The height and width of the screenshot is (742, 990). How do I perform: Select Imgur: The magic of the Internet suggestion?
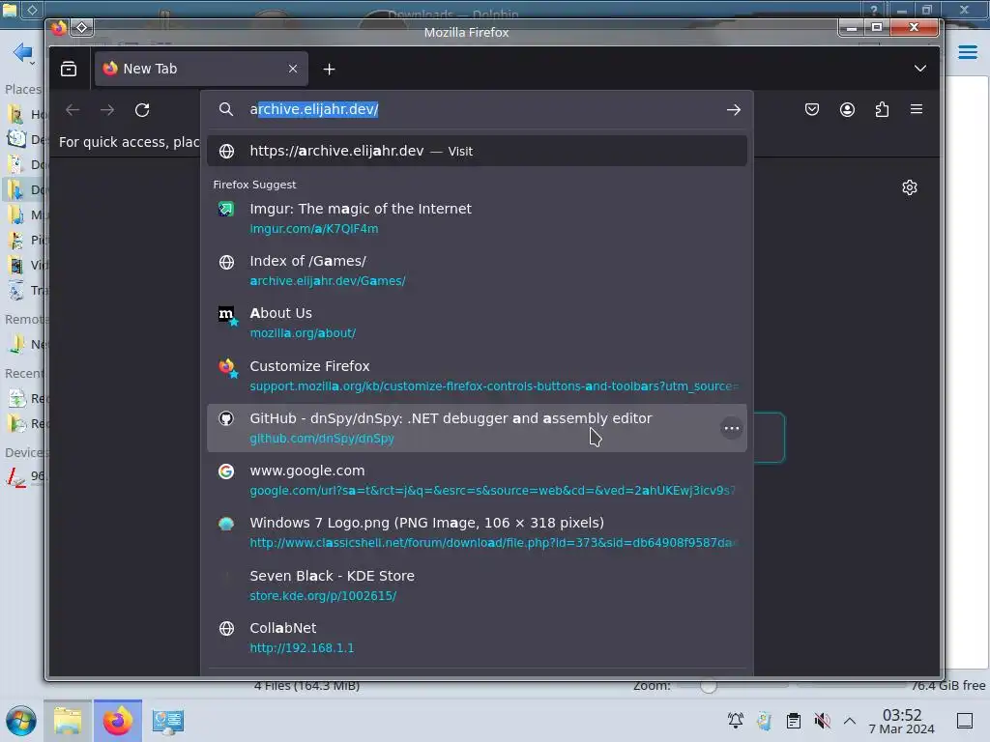tap(477, 218)
